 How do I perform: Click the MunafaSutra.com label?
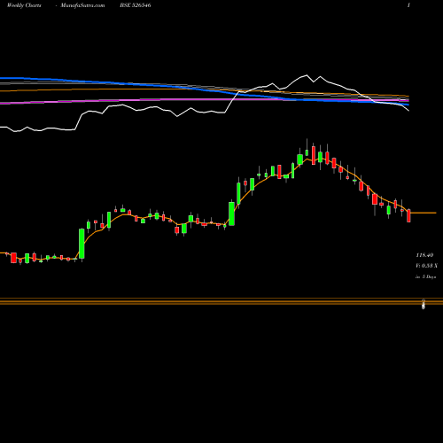tap(82, 5)
